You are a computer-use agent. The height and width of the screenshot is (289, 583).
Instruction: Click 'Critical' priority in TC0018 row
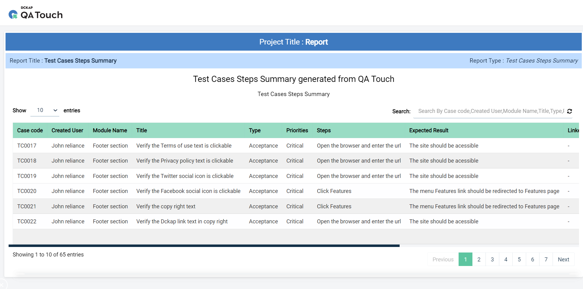click(x=295, y=161)
